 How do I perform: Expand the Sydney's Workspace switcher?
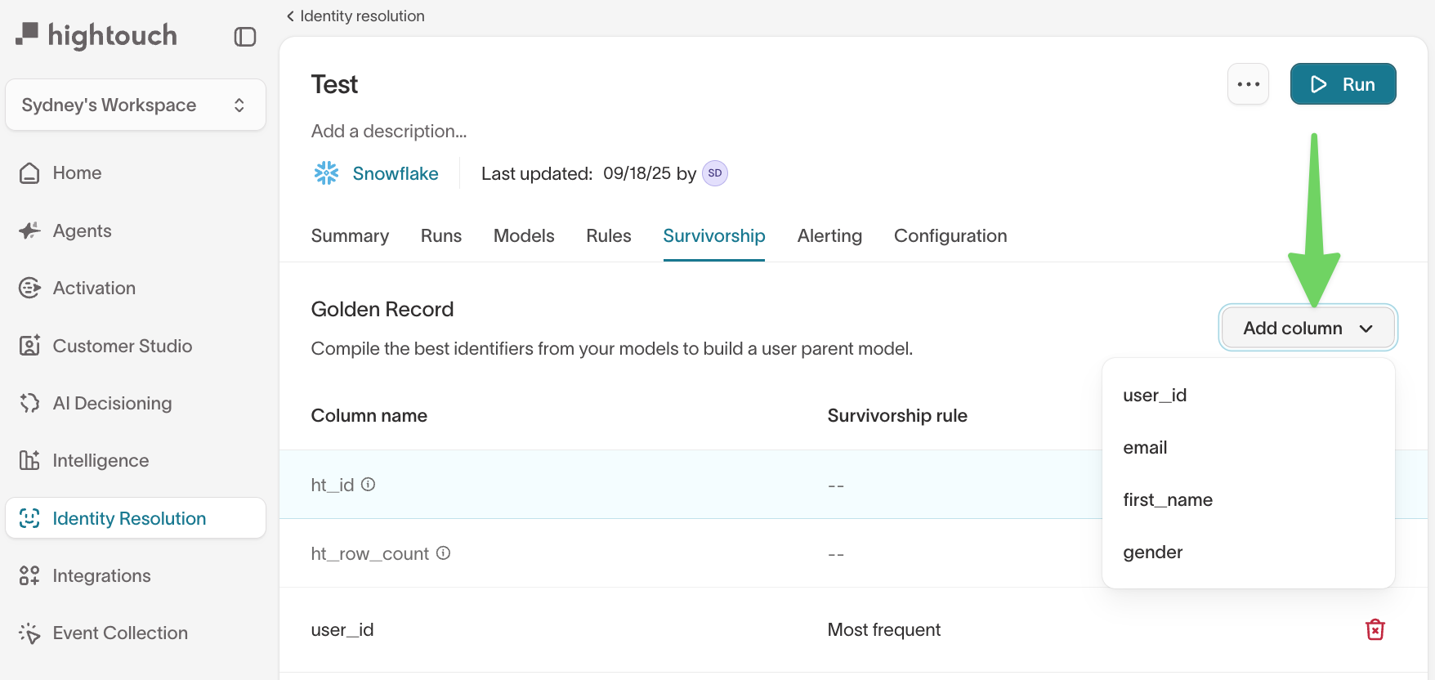135,105
